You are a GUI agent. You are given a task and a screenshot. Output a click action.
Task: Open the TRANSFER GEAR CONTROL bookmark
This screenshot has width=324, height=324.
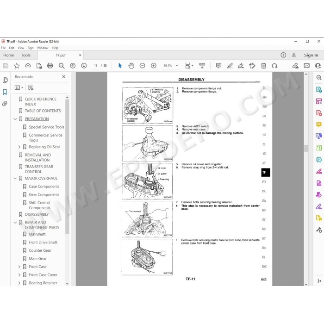(x=39, y=169)
